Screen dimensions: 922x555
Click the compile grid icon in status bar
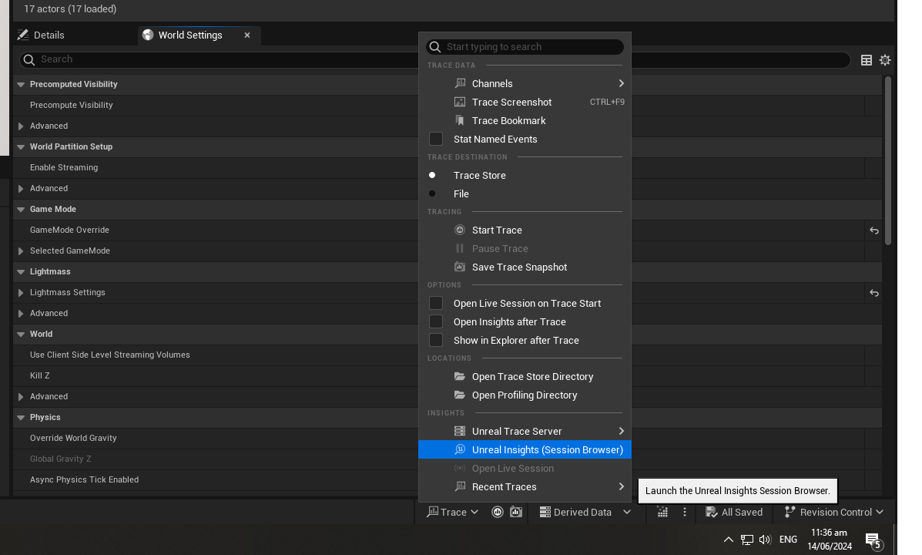(662, 512)
